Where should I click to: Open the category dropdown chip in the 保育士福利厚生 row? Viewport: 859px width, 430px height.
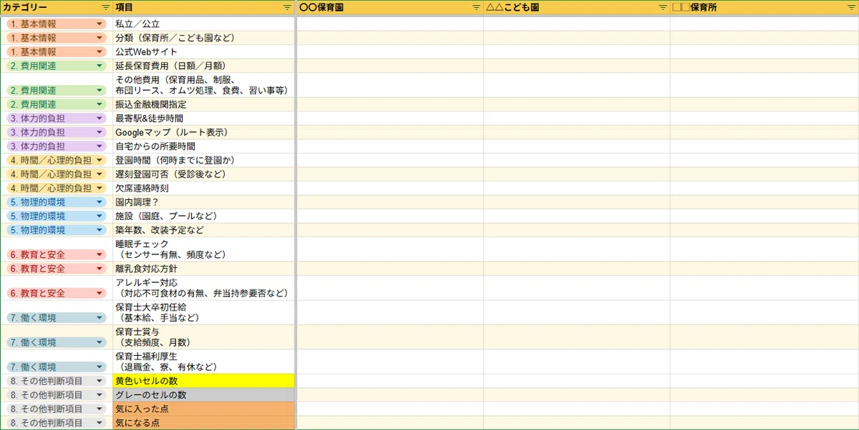coord(57,367)
